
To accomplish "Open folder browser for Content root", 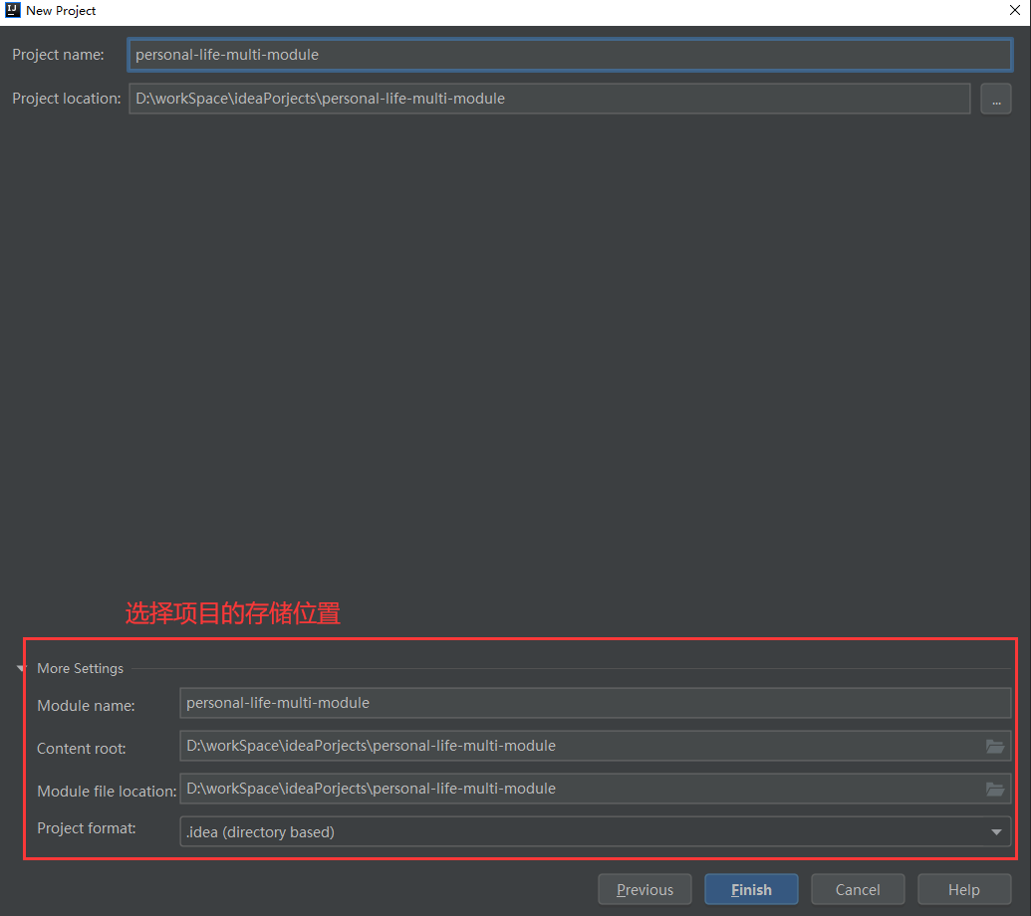I will click(994, 746).
